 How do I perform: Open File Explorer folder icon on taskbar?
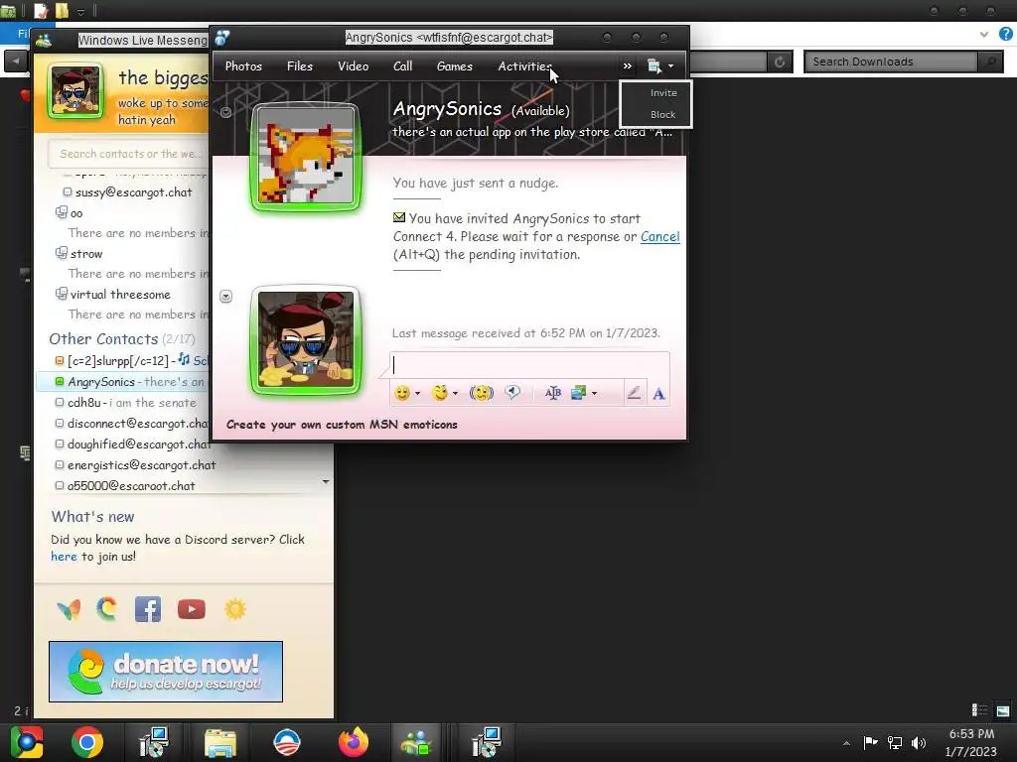point(220,742)
